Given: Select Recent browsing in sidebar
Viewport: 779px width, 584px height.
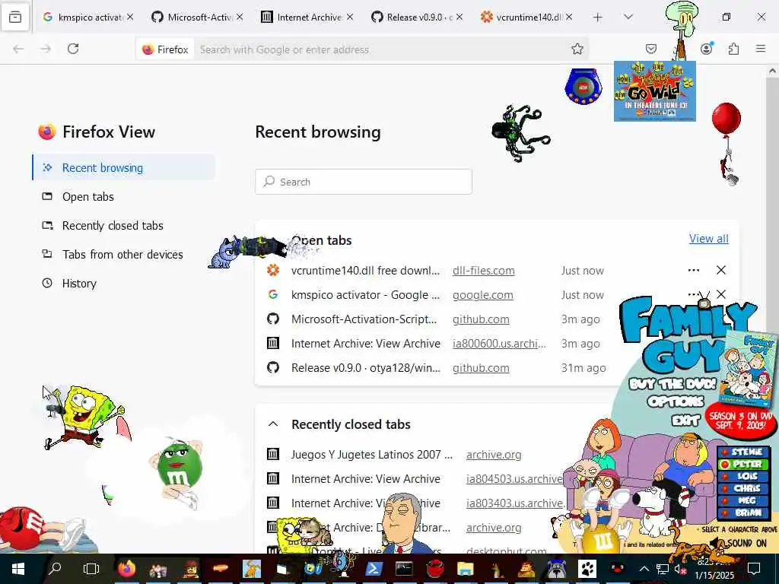Looking at the screenshot, I should click(x=124, y=168).
